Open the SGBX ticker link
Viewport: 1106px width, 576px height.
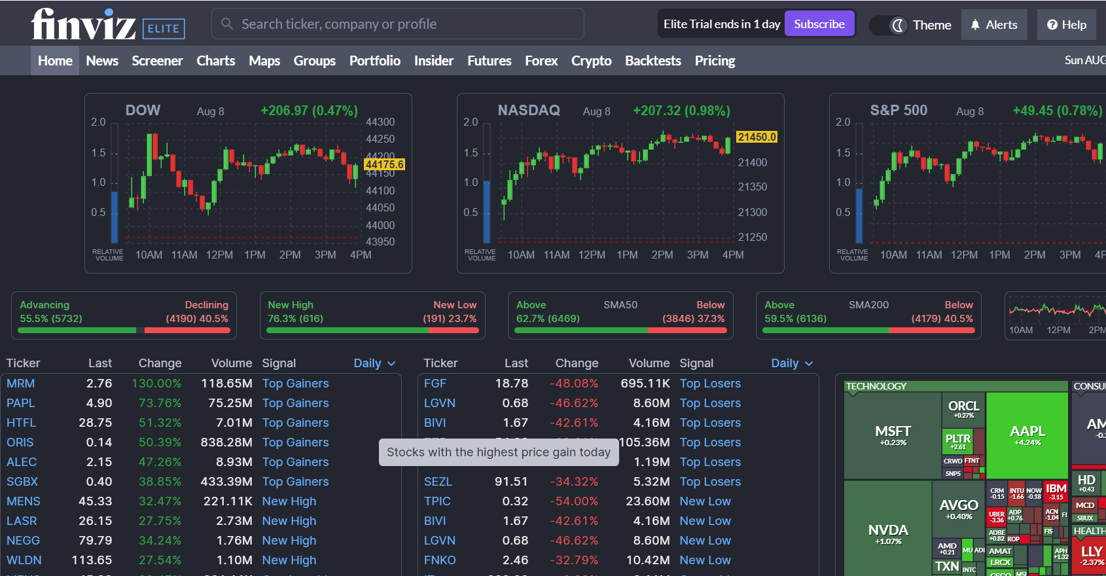22,482
